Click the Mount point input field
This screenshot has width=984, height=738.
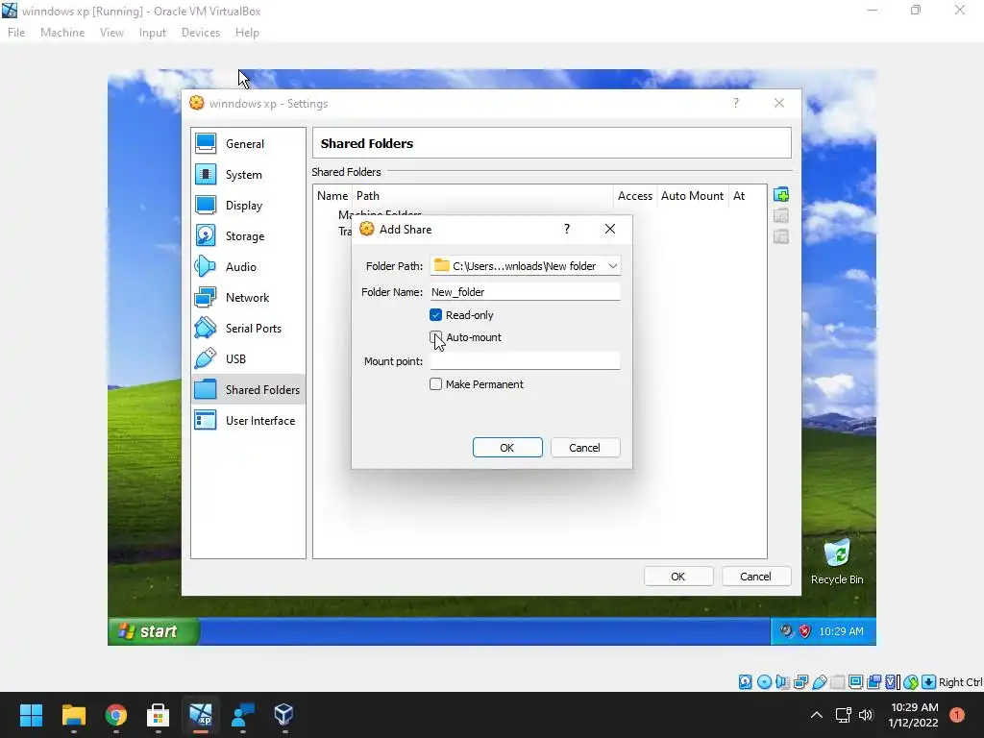pyautogui.click(x=525, y=361)
